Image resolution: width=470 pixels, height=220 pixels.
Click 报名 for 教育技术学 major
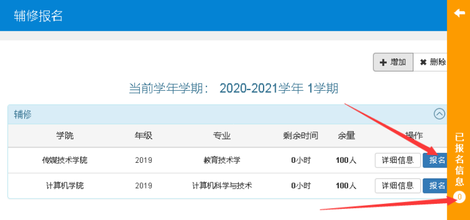pos(435,161)
